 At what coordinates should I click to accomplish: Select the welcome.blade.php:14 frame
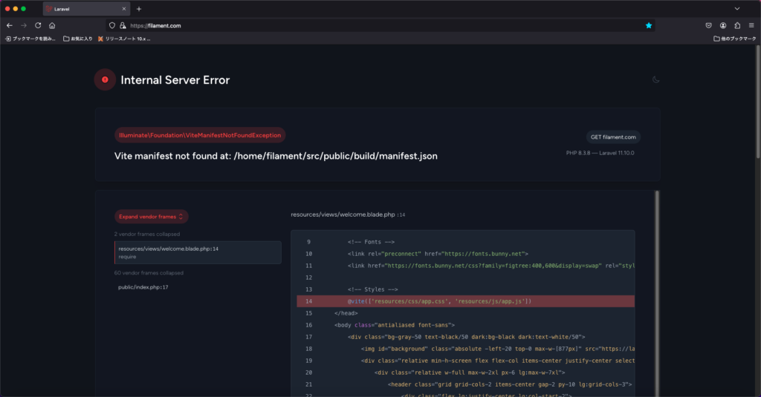pyautogui.click(x=198, y=252)
